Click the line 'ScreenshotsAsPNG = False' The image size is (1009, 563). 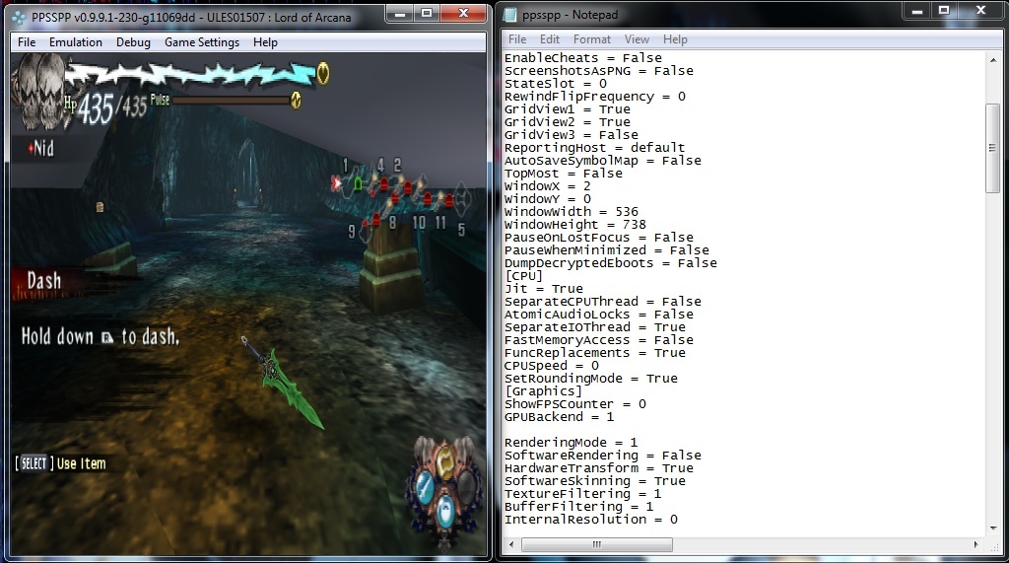pos(599,71)
